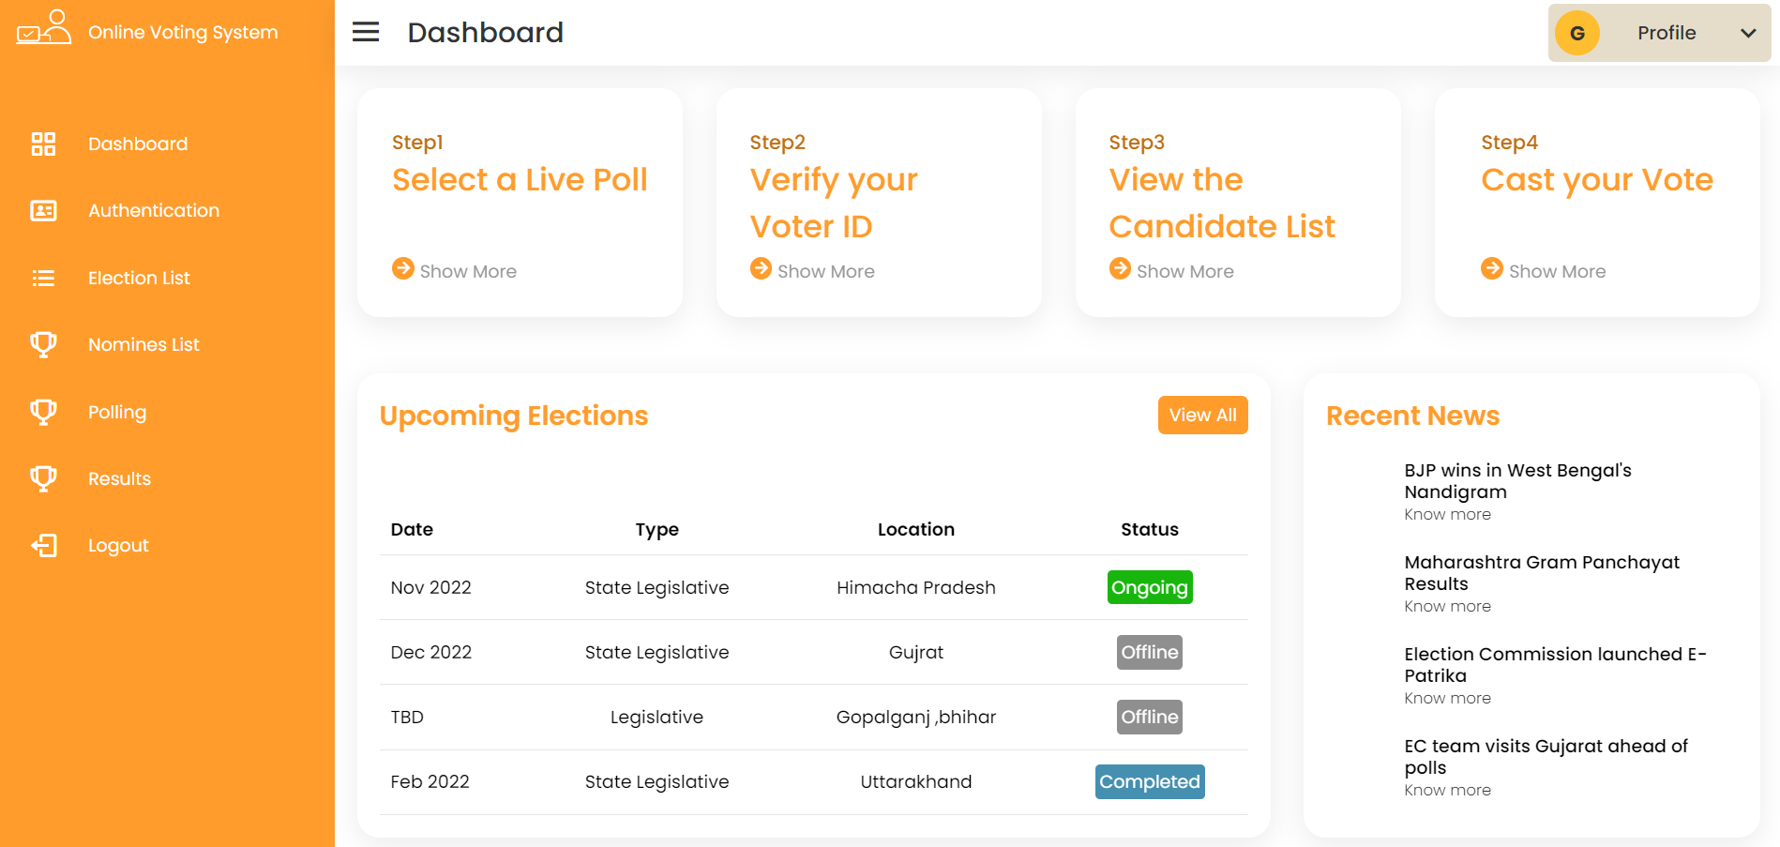The width and height of the screenshot is (1780, 847).
Task: Click the Ongoing status badge for Himacha Pradesh
Action: [1150, 587]
